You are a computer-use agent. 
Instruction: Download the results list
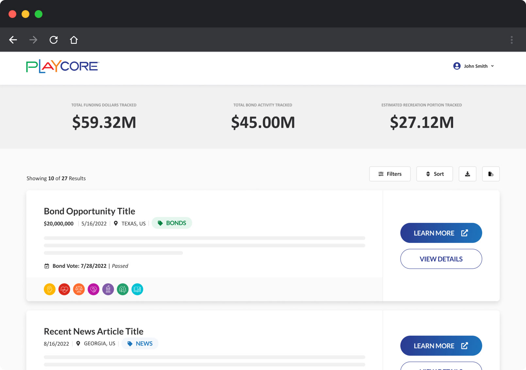click(x=468, y=174)
